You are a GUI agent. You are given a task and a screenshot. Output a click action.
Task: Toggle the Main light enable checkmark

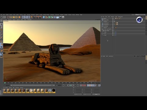pos(114,35)
